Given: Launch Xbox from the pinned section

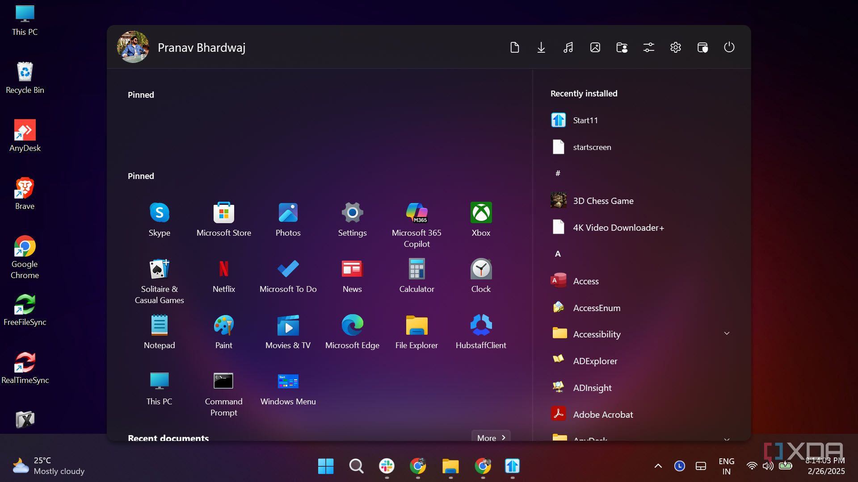Looking at the screenshot, I should point(481,213).
